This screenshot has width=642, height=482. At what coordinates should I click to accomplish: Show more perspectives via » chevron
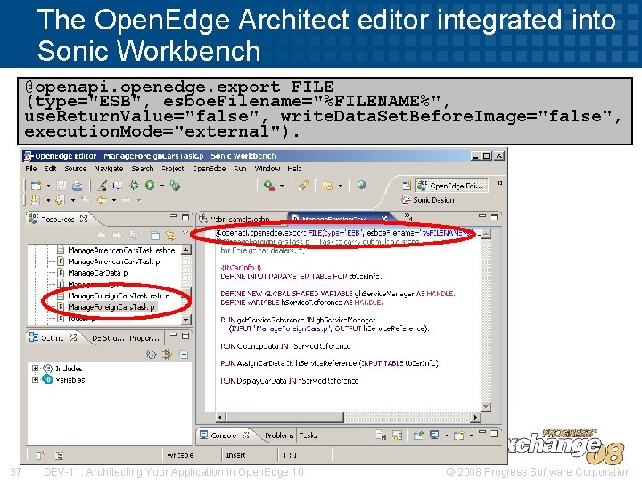499,183
